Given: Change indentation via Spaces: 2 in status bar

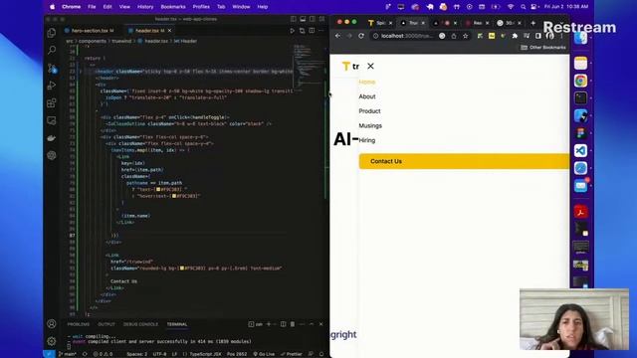Looking at the screenshot, I should (x=137, y=354).
